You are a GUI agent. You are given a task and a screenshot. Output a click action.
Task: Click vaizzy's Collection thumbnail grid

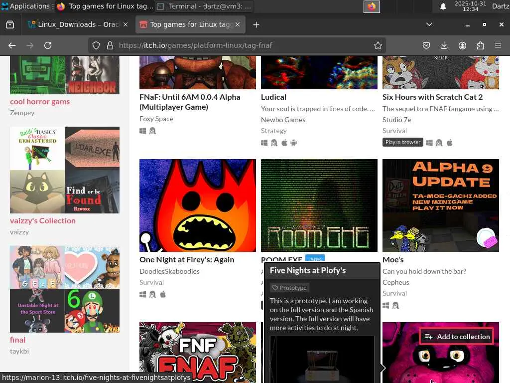[65, 170]
